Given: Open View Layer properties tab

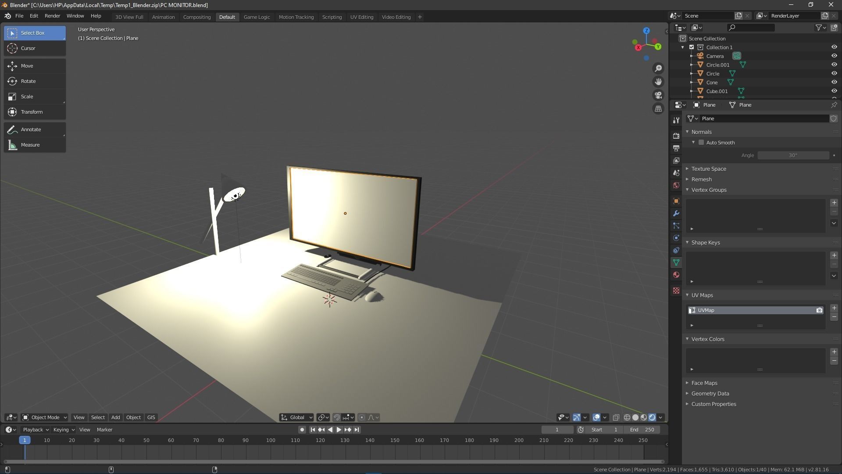Looking at the screenshot, I should 676,161.
